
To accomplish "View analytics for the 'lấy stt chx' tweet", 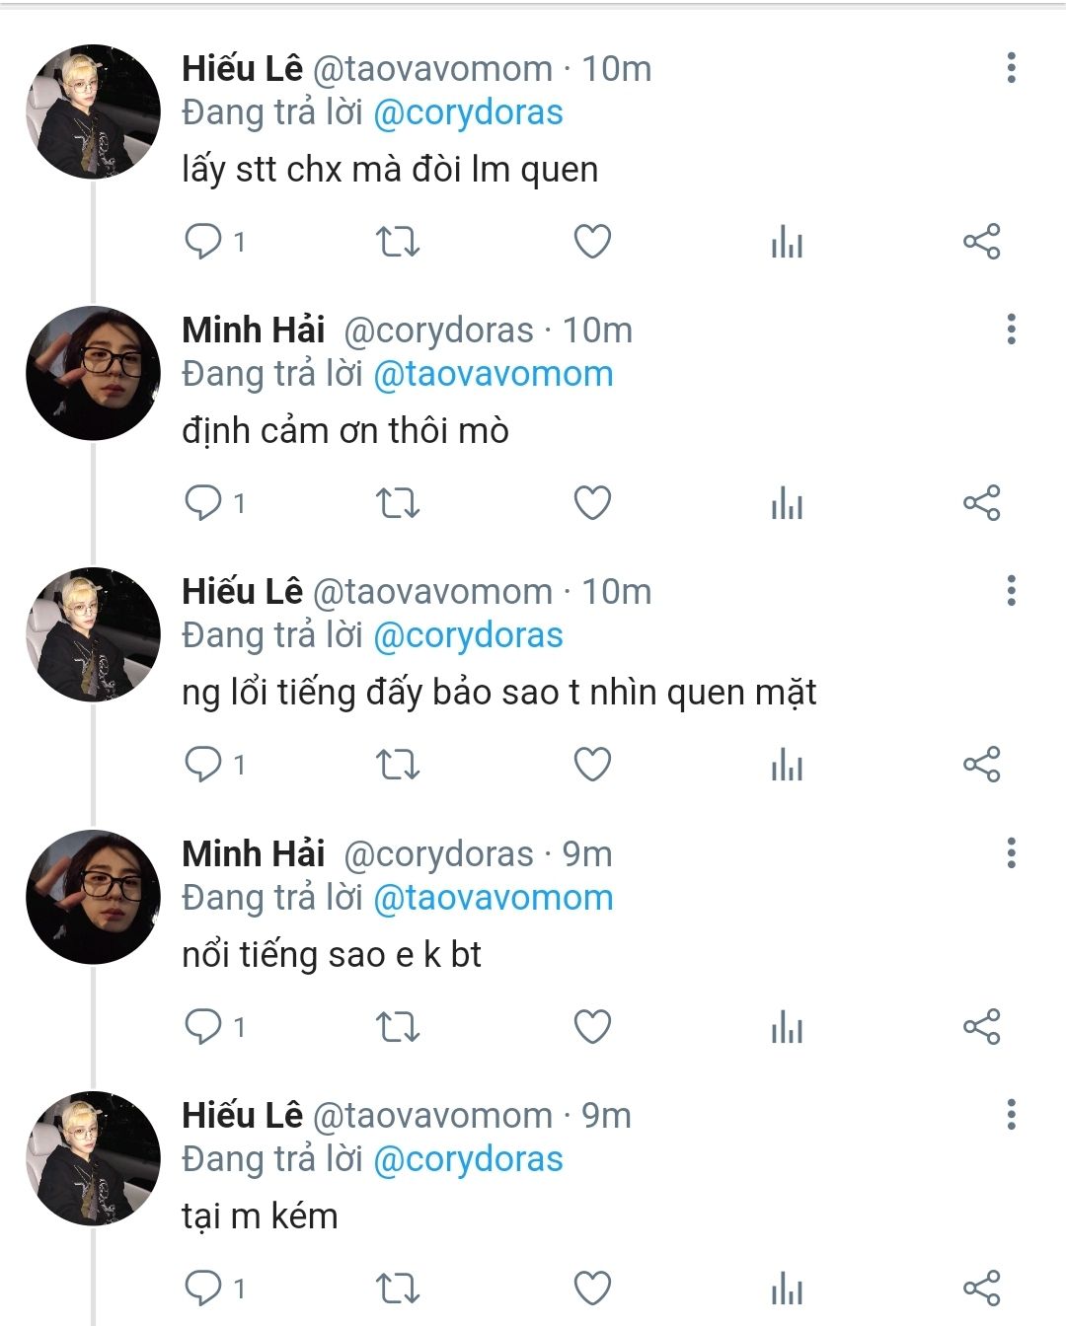I will coord(787,242).
